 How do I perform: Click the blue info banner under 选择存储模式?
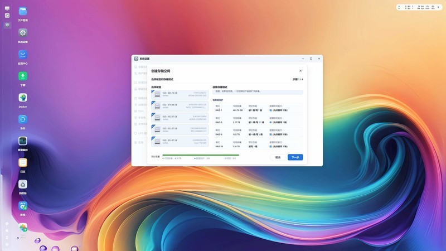pyautogui.click(x=258, y=91)
